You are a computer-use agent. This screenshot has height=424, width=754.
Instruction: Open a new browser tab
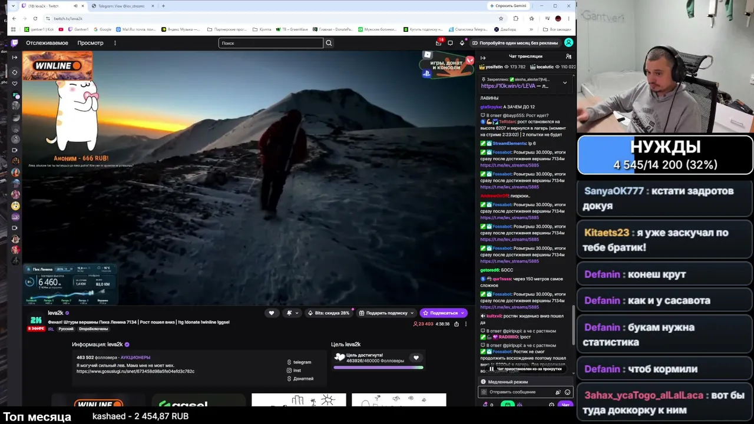(163, 6)
